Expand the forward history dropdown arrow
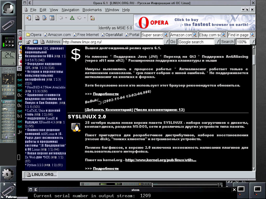266x199 pixels. 85,18
